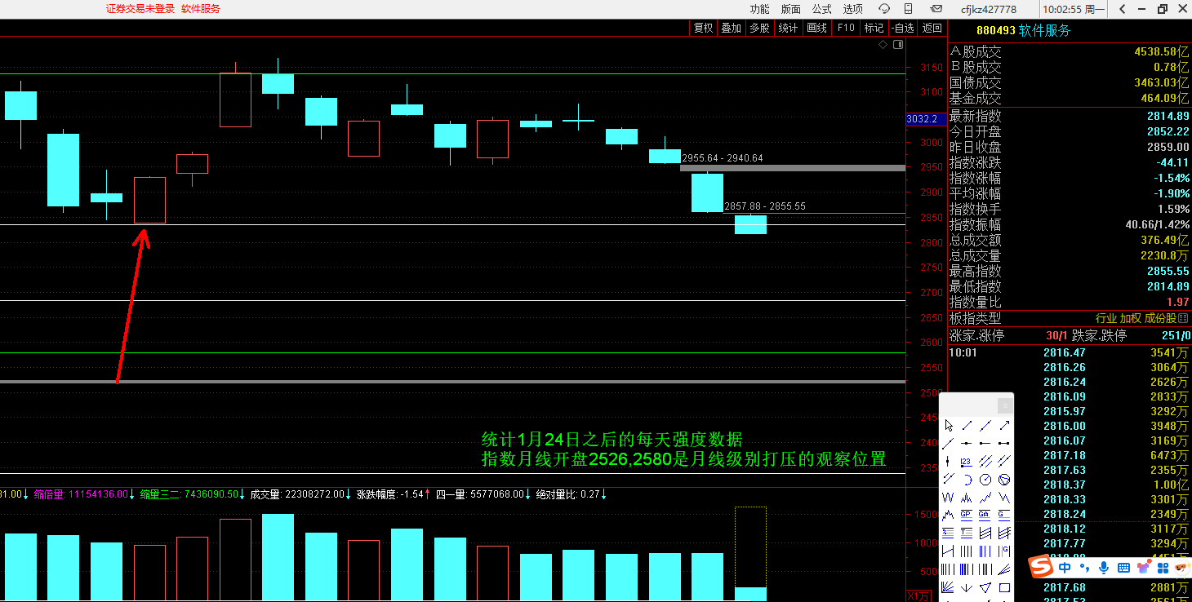Select the arrow line drawing tool

click(1004, 425)
